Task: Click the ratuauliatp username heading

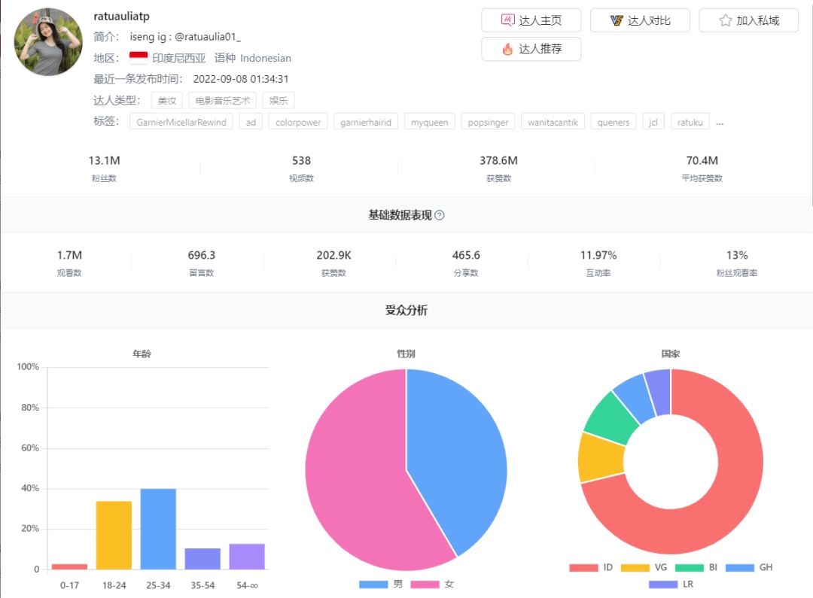Action: [121, 16]
